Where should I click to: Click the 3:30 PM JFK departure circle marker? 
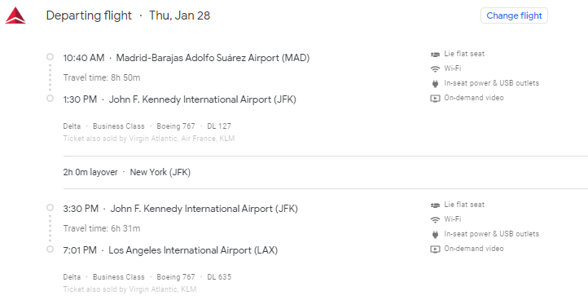[x=50, y=207]
